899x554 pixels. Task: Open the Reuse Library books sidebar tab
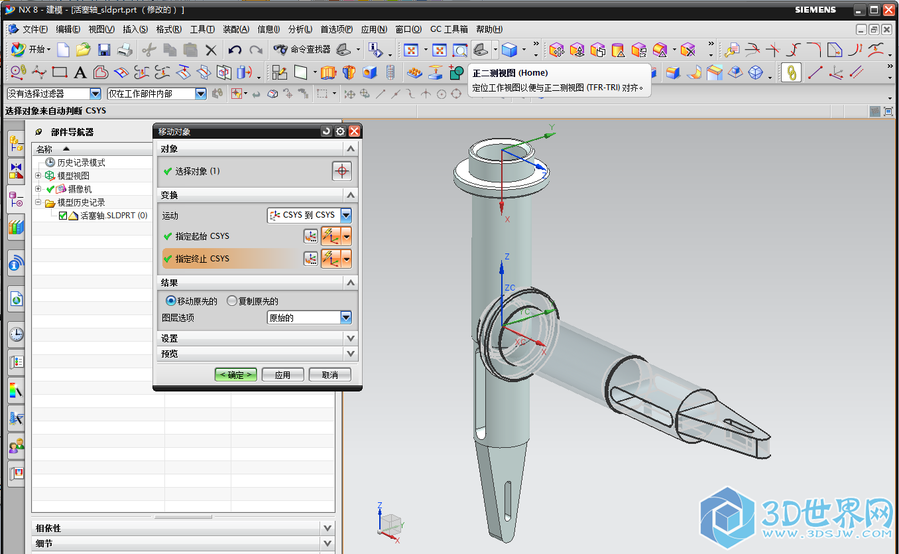click(16, 228)
